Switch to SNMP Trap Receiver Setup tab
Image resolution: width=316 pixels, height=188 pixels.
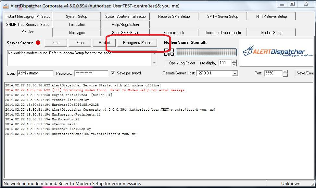click(x=28, y=25)
